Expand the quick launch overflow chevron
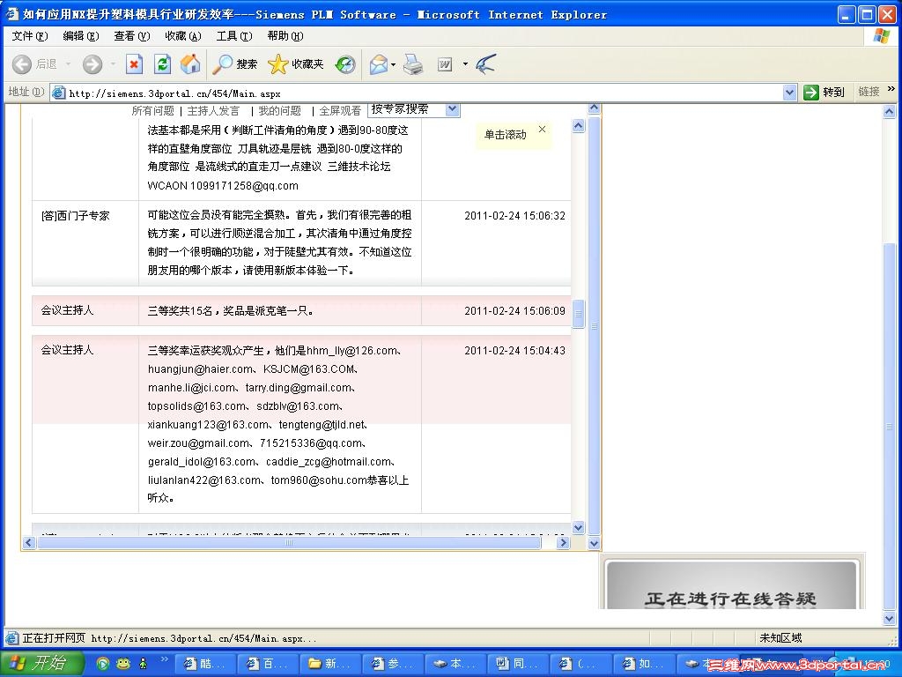 click(x=164, y=659)
